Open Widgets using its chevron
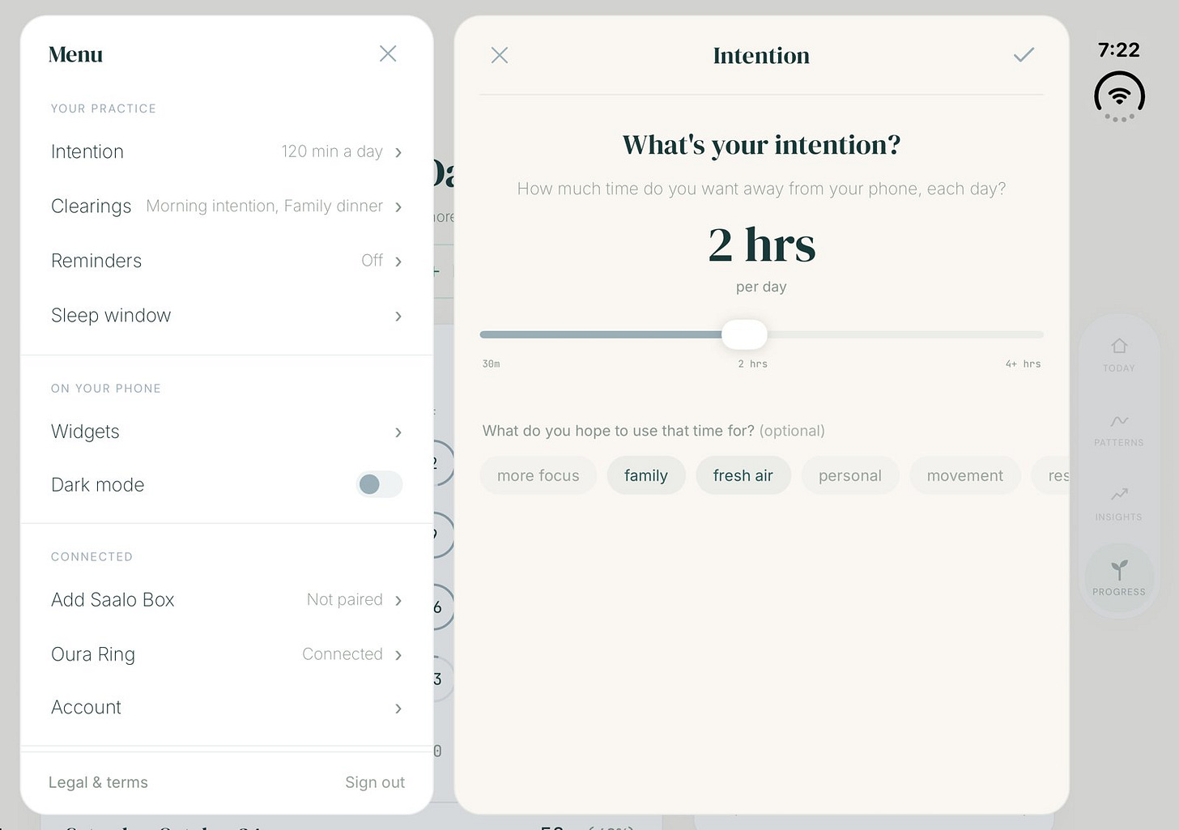The width and height of the screenshot is (1179, 830). click(x=398, y=432)
